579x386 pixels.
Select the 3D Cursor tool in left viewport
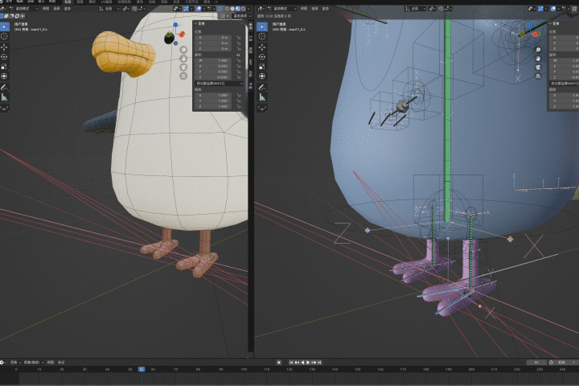(x=5, y=36)
